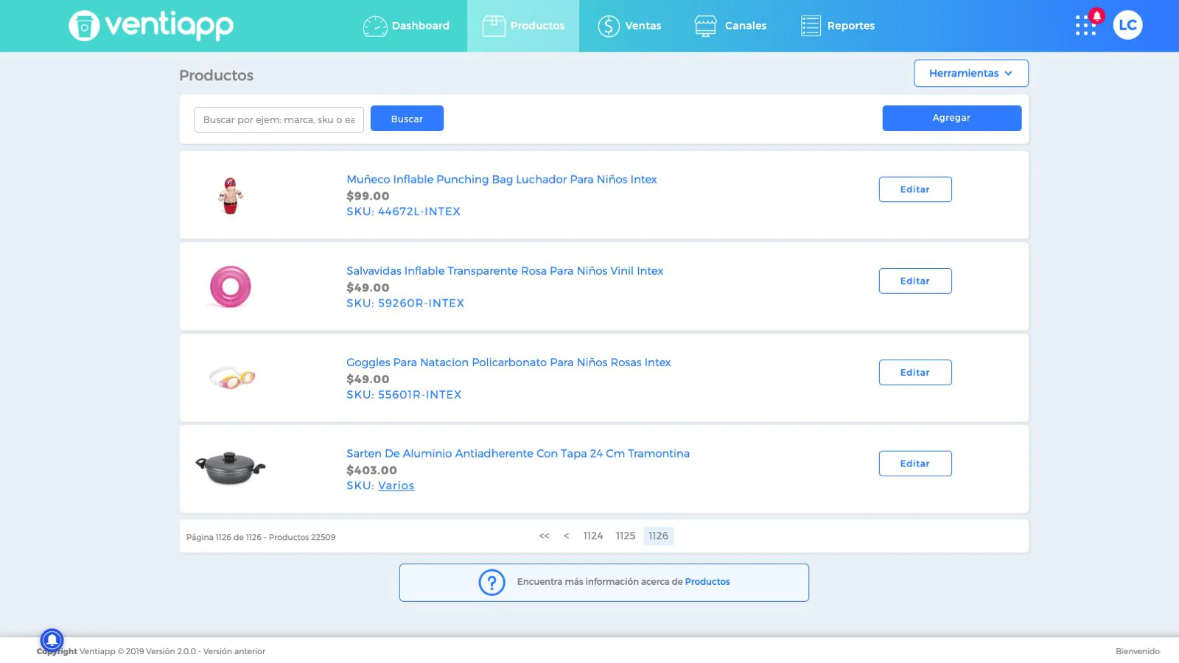Screen dimensions: 1179x663
Task: Click the $99.00 price
Action: click(x=368, y=196)
